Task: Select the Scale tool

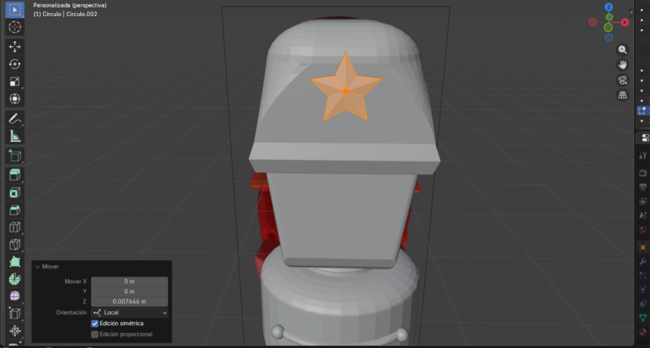Action: click(x=14, y=81)
